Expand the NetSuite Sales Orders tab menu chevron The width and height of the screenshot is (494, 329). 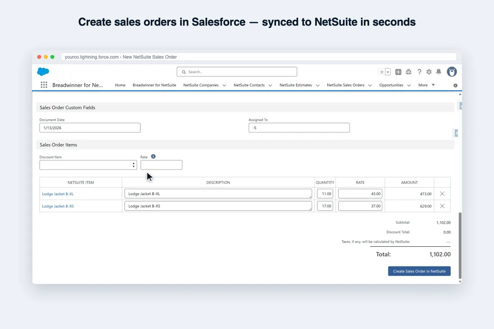(370, 86)
